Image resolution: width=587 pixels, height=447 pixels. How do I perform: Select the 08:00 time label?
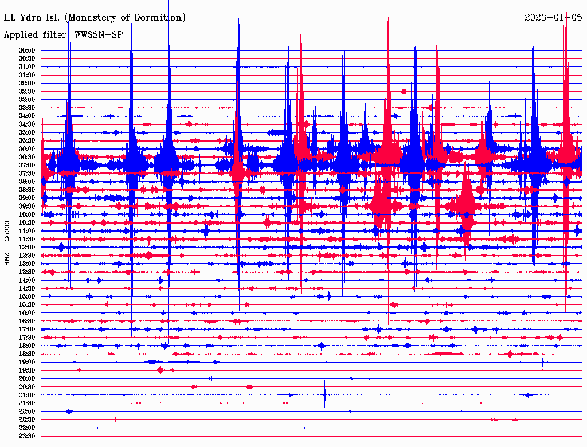27,182
